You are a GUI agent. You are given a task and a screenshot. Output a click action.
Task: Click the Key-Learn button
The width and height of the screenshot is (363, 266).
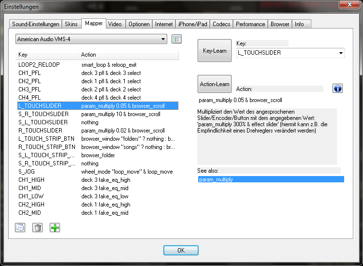(x=215, y=50)
